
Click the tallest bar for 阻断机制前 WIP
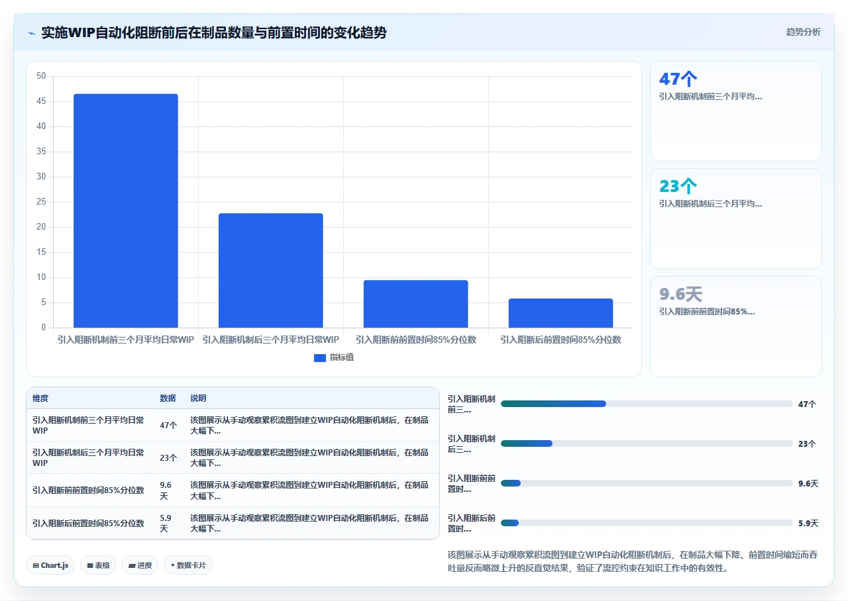(126, 210)
